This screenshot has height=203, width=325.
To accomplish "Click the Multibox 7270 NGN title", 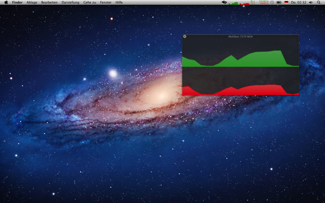I will tap(240, 37).
